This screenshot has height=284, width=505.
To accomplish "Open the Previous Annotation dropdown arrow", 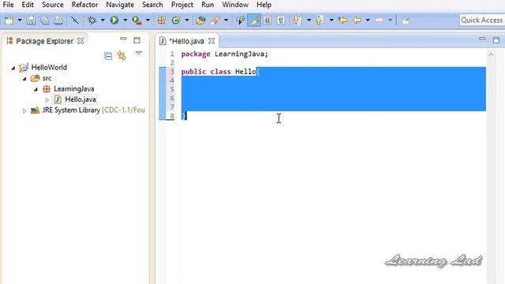I will 331,21.
